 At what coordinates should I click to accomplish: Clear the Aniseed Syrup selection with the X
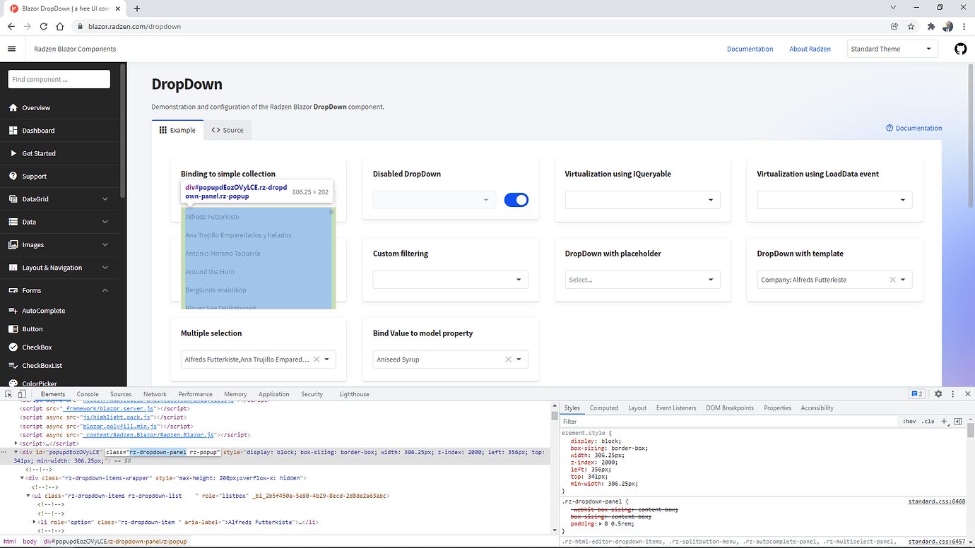tap(508, 359)
